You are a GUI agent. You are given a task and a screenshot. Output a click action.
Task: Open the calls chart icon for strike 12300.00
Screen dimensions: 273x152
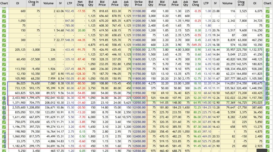coord(4,127)
